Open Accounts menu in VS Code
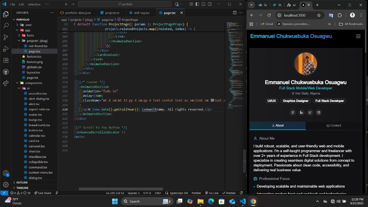Image resolution: width=368 pixels, height=207 pixels. (6, 173)
